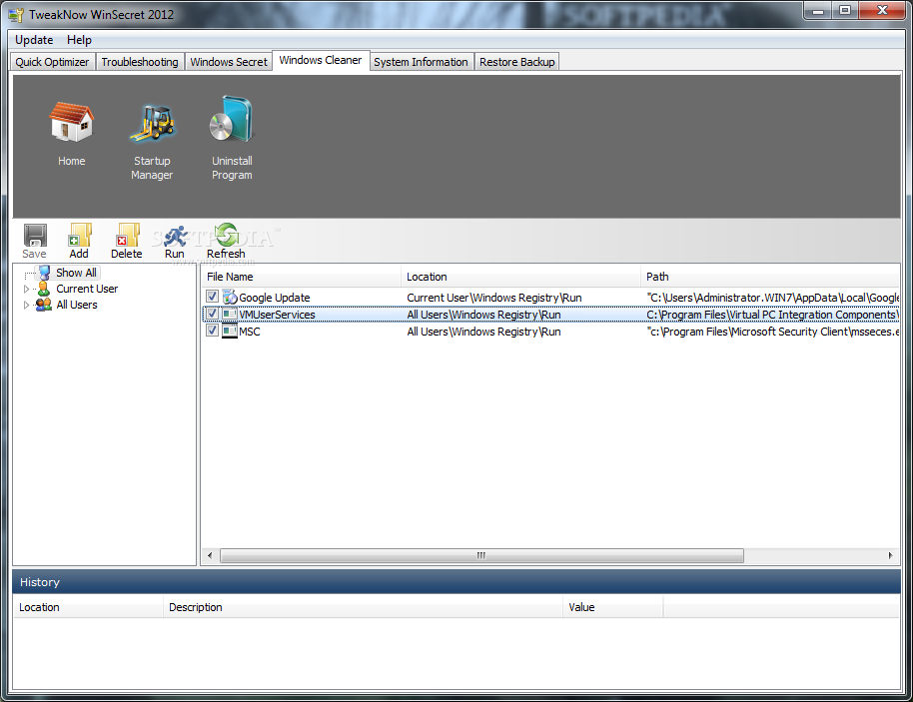The width and height of the screenshot is (913, 702).
Task: Minimize the TweakNow WinSecret window
Action: pyautogui.click(x=817, y=10)
